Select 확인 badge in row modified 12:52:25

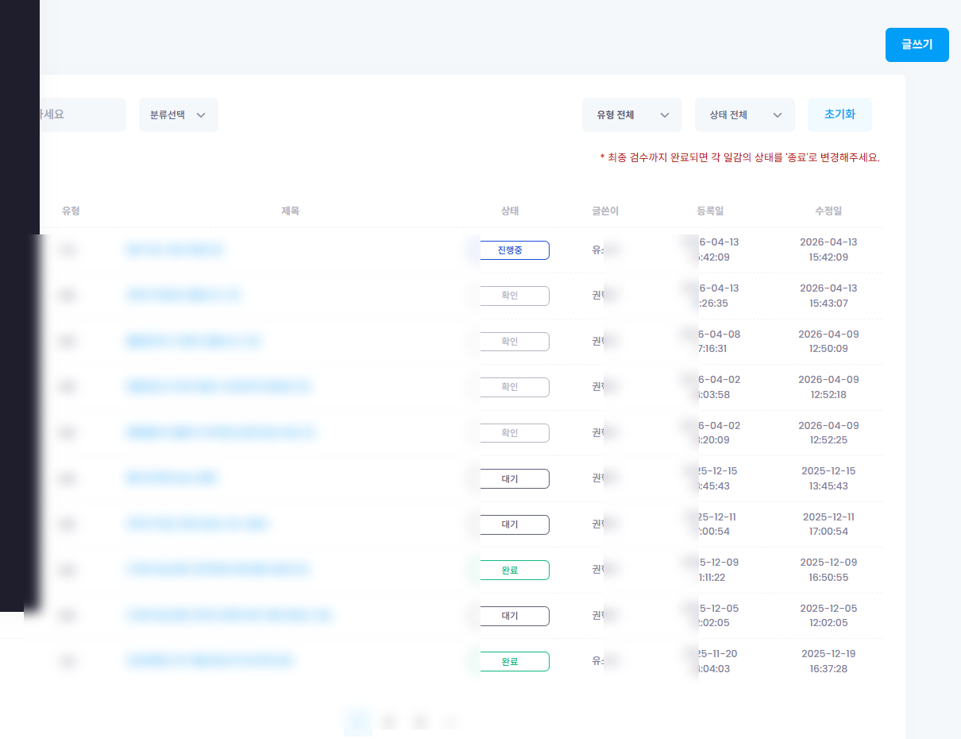coord(510,433)
